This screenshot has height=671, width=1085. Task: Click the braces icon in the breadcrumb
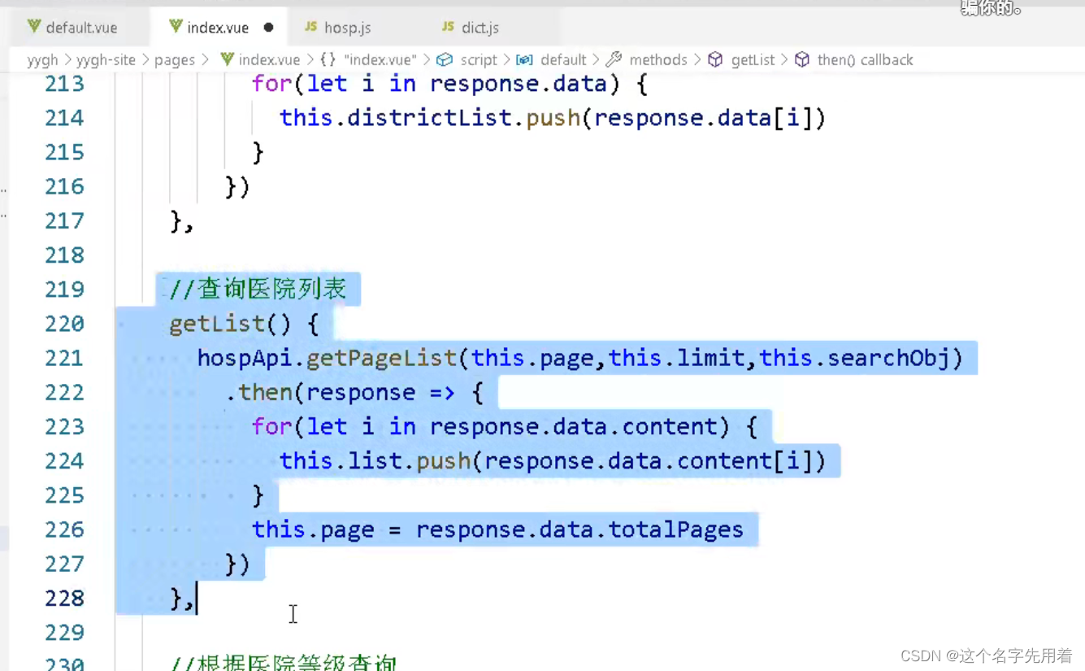(x=328, y=59)
